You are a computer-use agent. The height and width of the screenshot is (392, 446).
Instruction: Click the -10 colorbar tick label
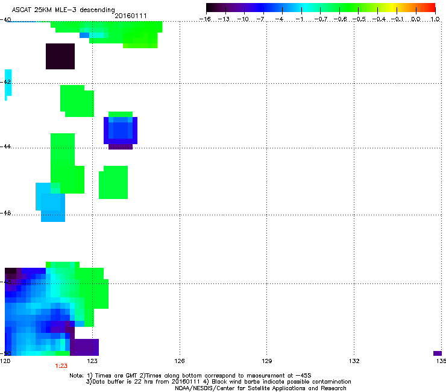(243, 19)
